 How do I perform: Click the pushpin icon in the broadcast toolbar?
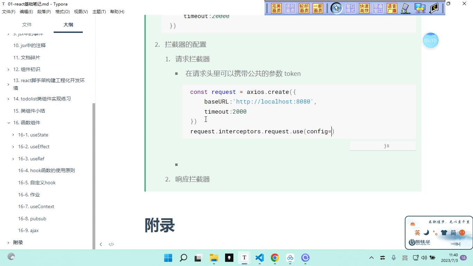336,8
